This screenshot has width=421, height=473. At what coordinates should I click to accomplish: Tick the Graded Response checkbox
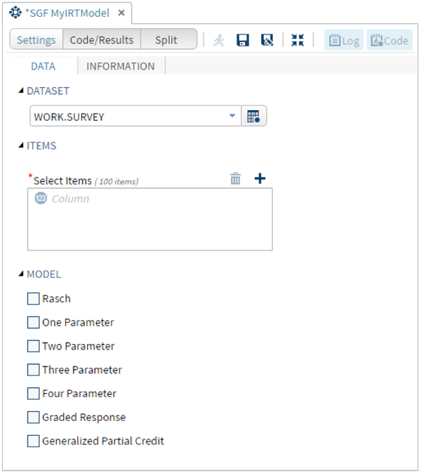pyautogui.click(x=34, y=418)
